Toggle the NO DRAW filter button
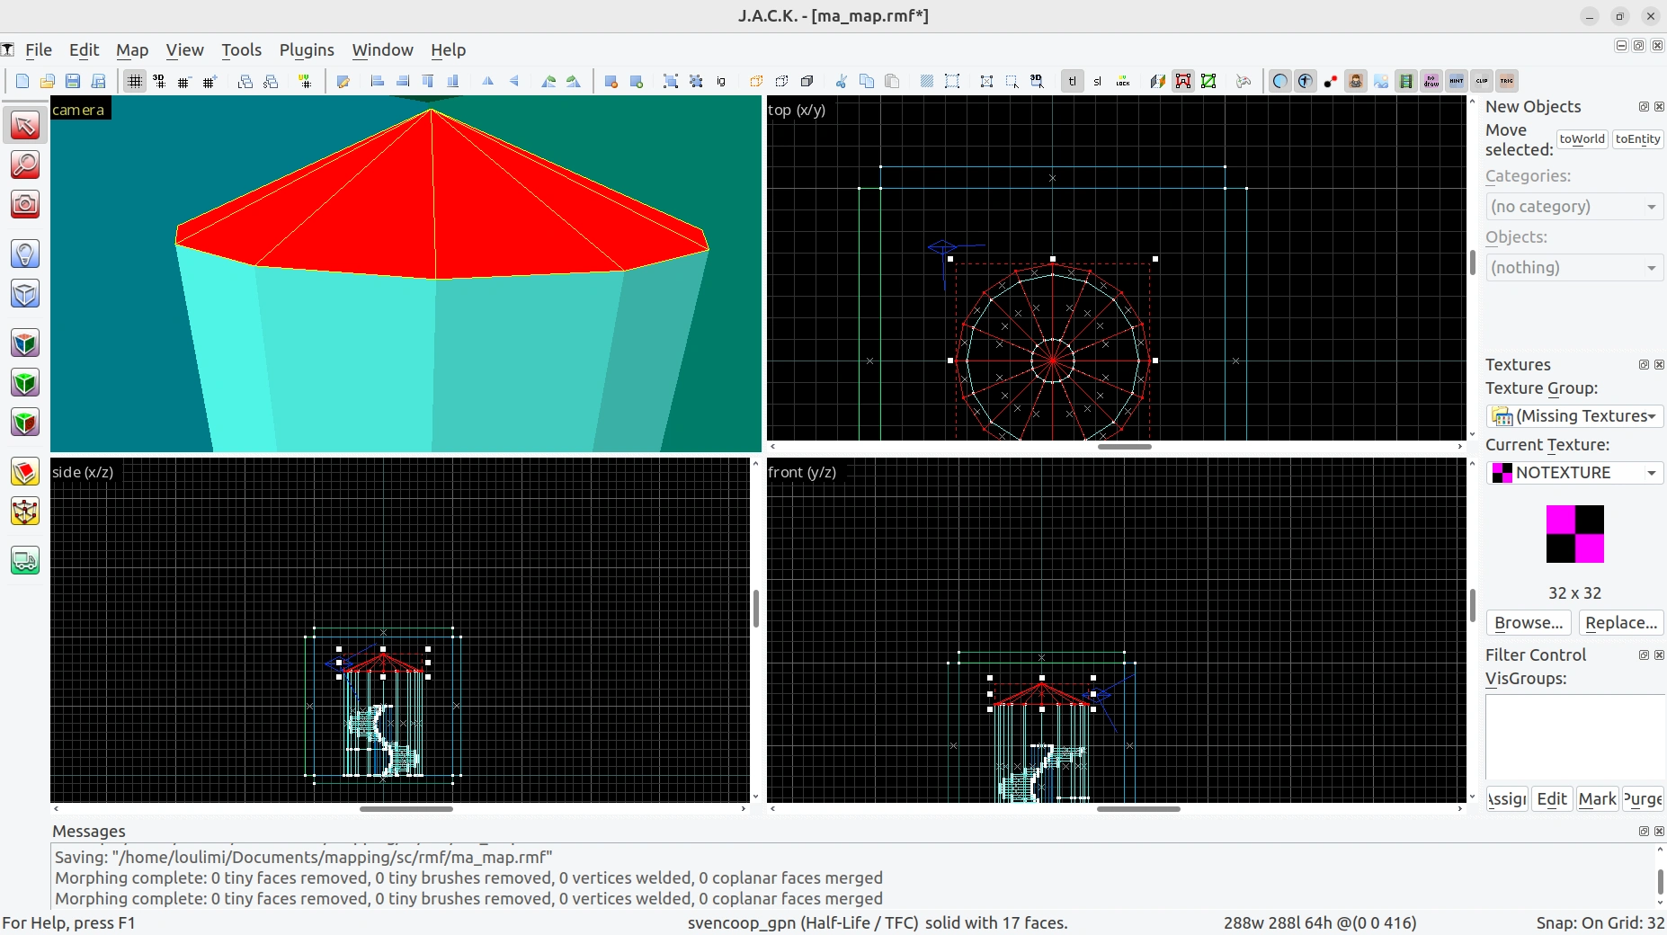This screenshot has width=1667, height=935. 1431,81
